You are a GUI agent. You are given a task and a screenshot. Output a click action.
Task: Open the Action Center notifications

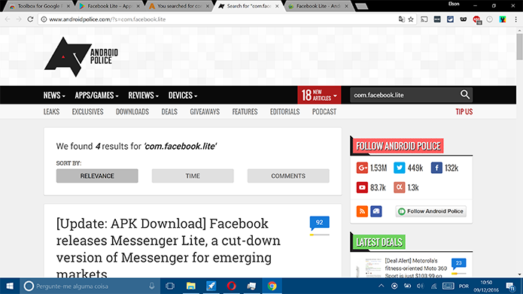click(x=510, y=286)
